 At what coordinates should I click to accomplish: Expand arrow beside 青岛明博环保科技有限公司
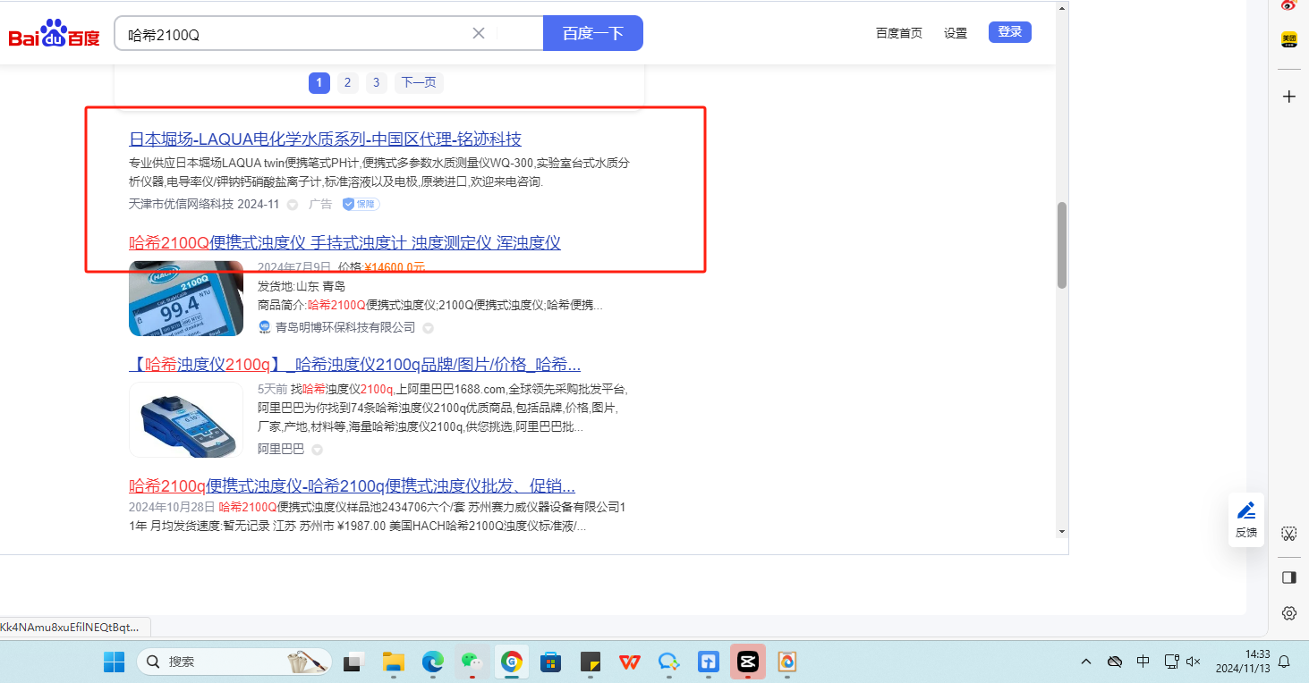[x=429, y=328]
